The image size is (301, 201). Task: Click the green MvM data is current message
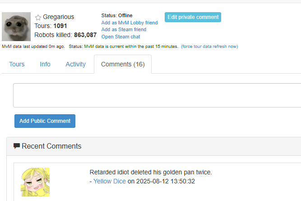pyautogui.click(x=131, y=47)
